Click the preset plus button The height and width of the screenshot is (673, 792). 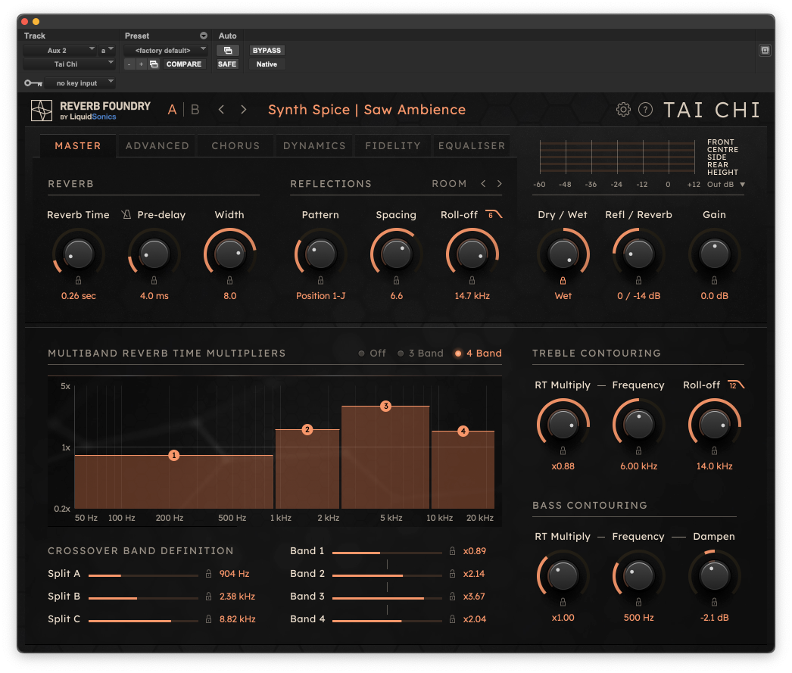142,64
